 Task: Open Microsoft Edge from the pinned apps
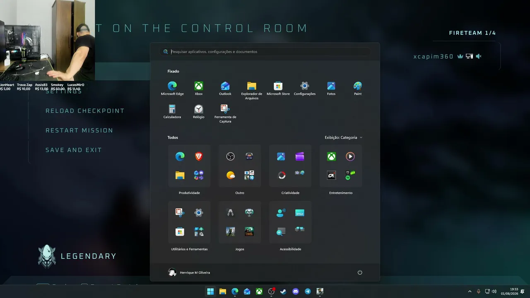coord(172,89)
